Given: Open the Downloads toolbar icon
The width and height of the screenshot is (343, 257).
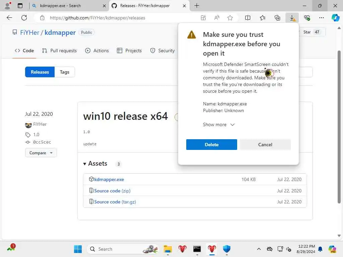Looking at the screenshot, I should (x=292, y=18).
